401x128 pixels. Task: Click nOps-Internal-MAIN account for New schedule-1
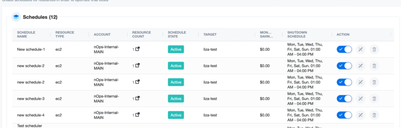coord(107,49)
